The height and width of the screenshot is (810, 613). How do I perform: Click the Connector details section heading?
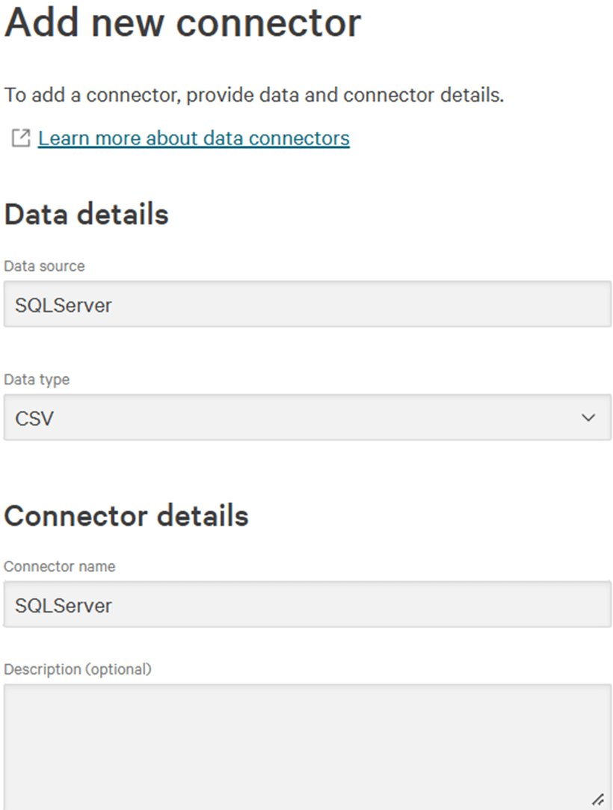click(126, 515)
